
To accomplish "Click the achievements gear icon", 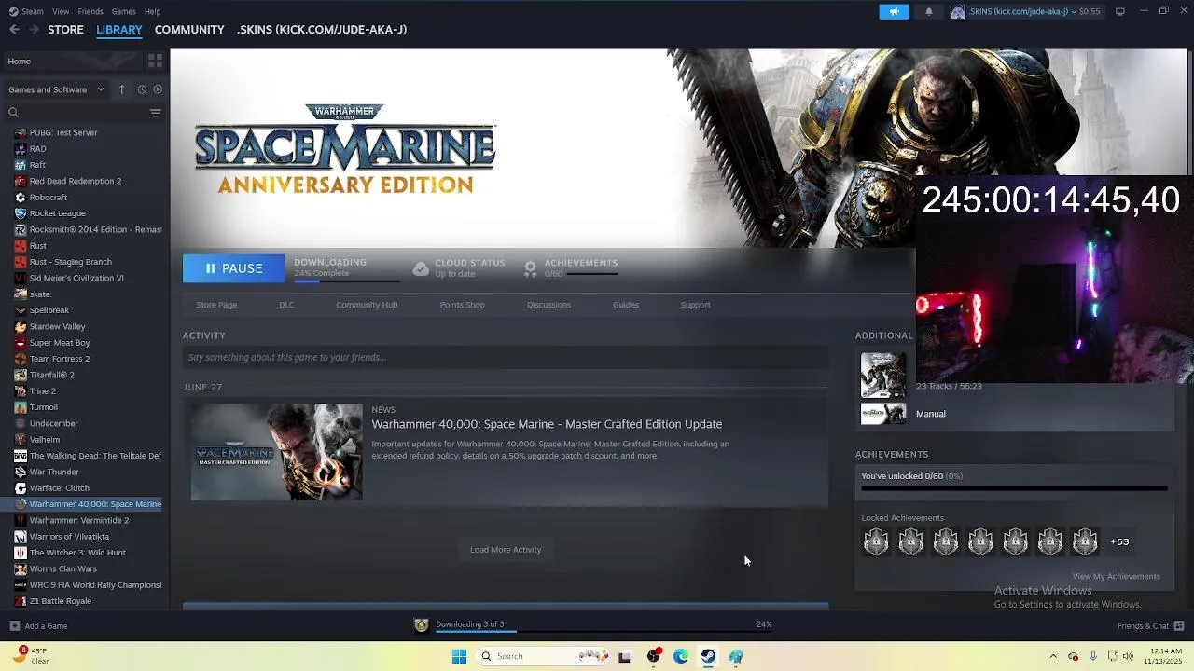I will click(530, 268).
